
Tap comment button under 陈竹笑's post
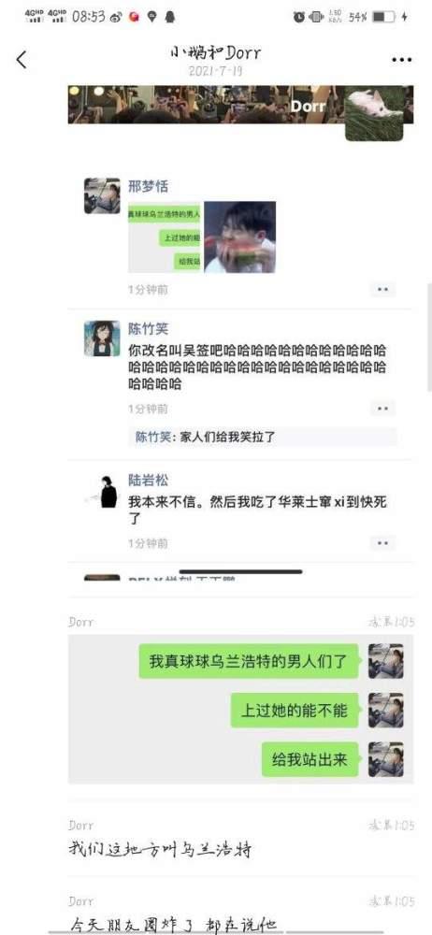click(382, 409)
